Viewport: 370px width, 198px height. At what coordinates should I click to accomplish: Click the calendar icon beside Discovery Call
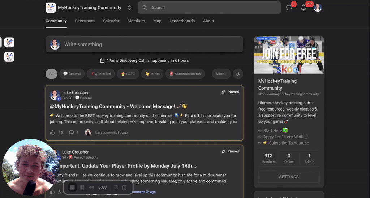click(x=102, y=60)
